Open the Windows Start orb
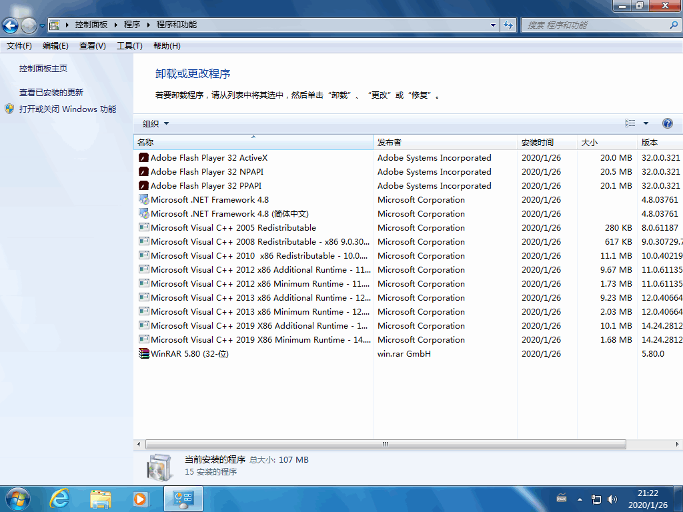Image resolution: width=683 pixels, height=512 pixels. tap(17, 499)
